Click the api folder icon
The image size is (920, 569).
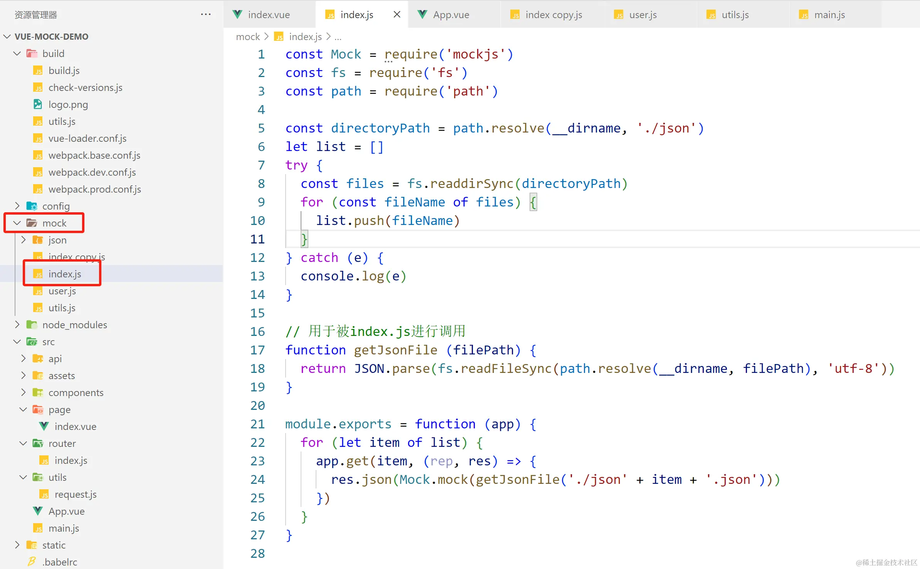(38, 359)
